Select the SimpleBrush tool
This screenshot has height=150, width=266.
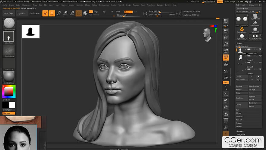(x=242, y=30)
